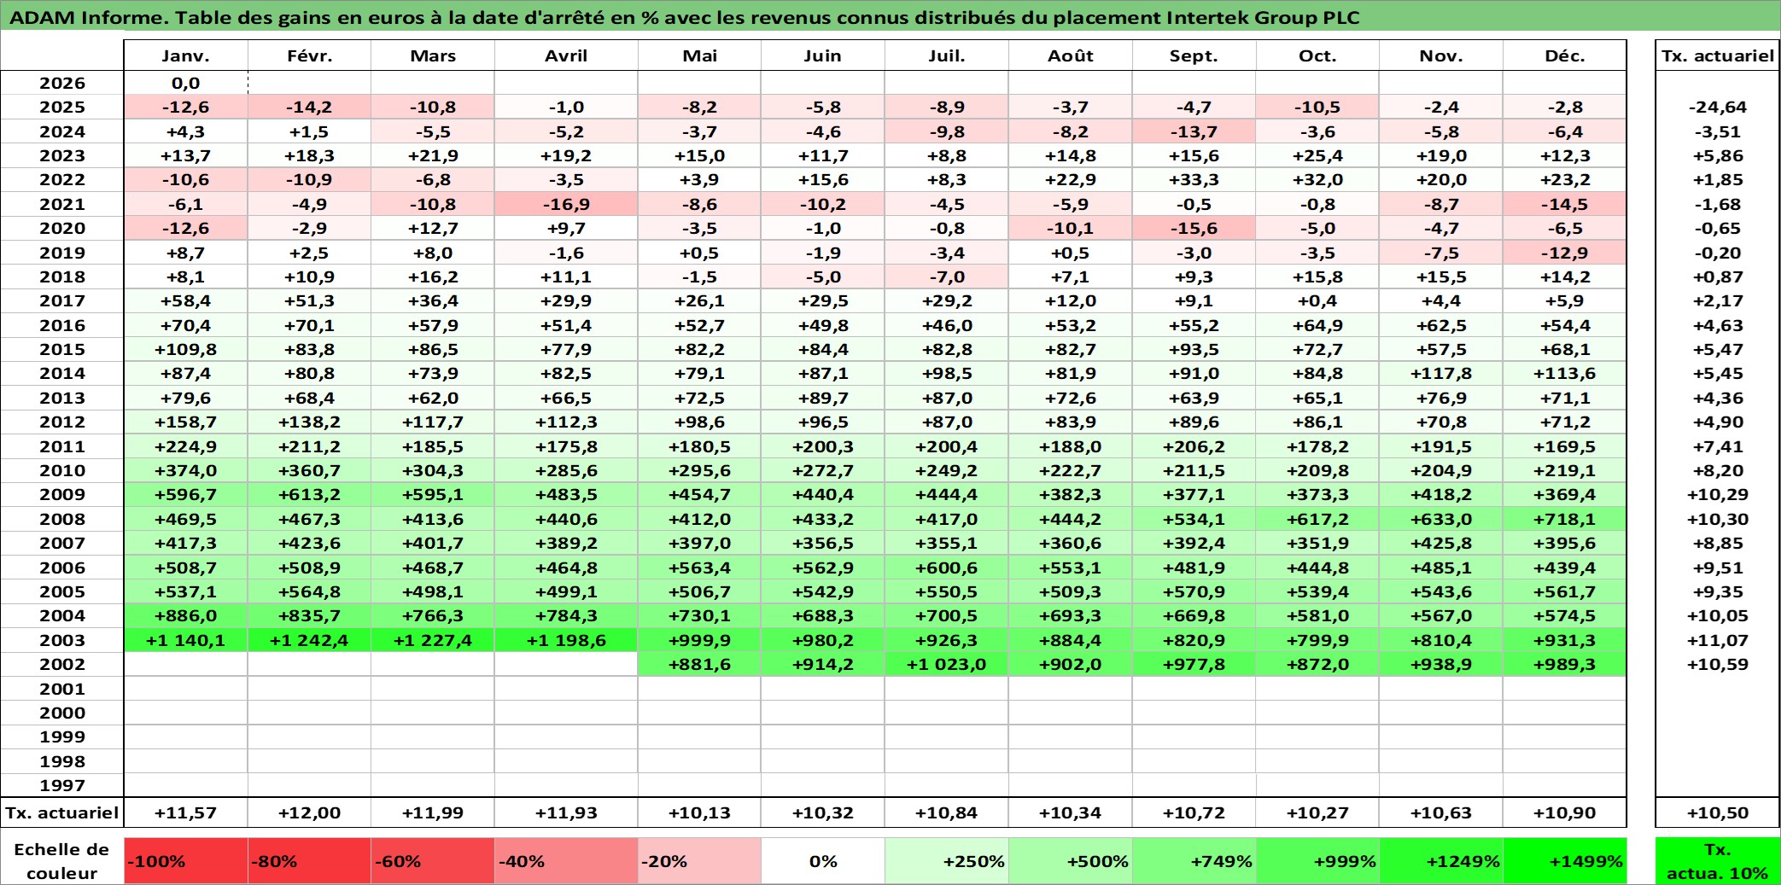The width and height of the screenshot is (1781, 885).
Task: Click the +1499% bright green swatch
Action: click(1564, 861)
